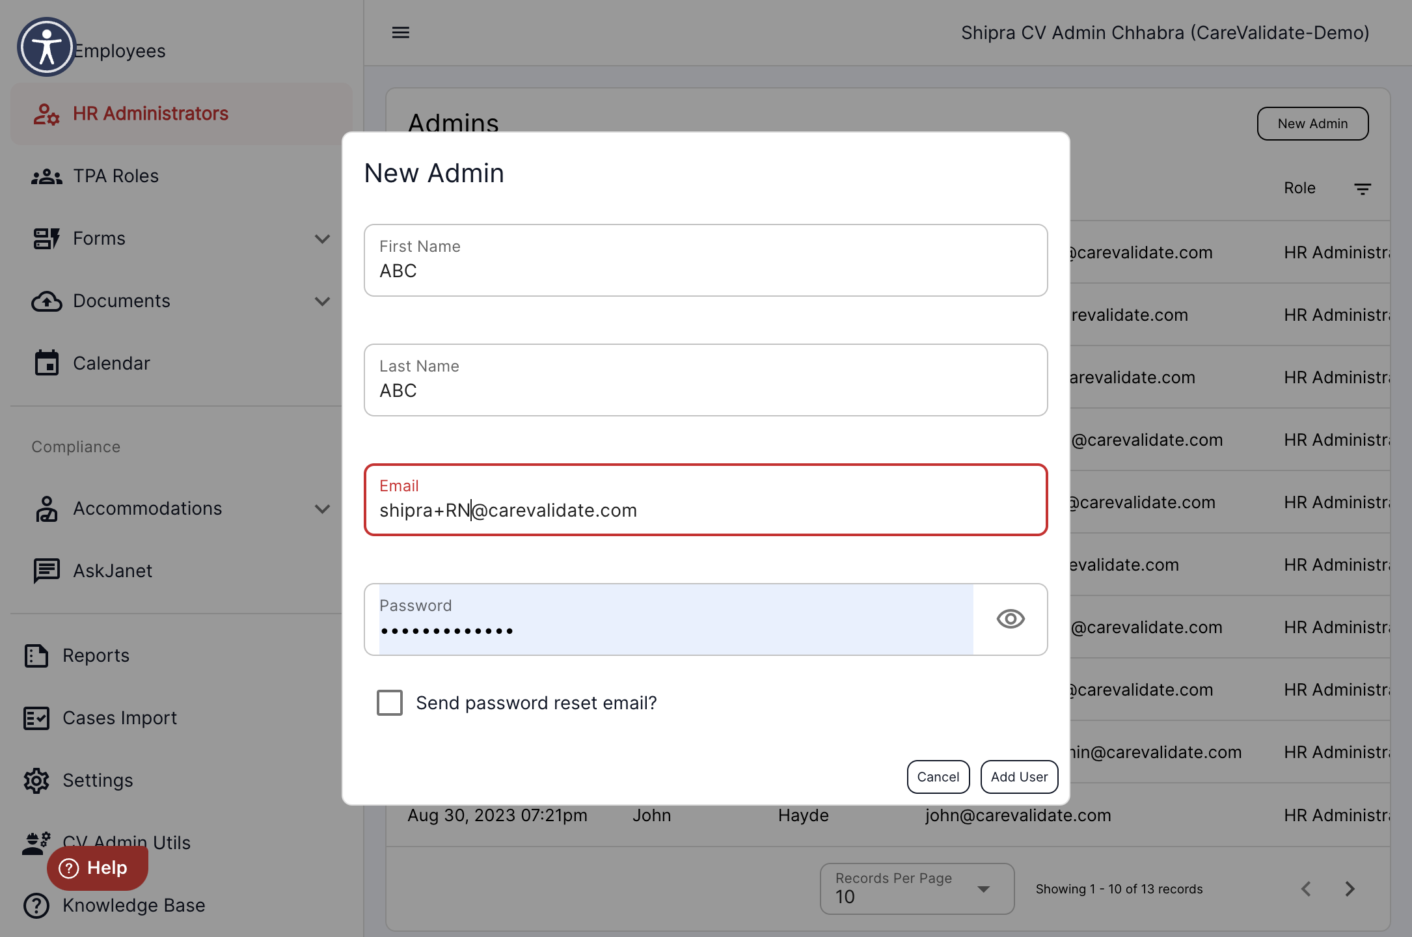Screen dimensions: 1412x937
Task: Open Calendar menu item
Action: point(182,363)
